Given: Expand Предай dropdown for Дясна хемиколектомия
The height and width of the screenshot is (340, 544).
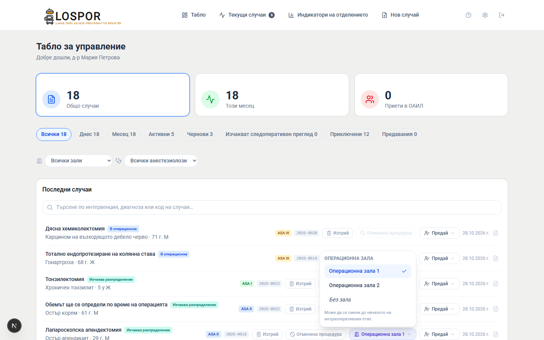Looking at the screenshot, I should (439, 233).
